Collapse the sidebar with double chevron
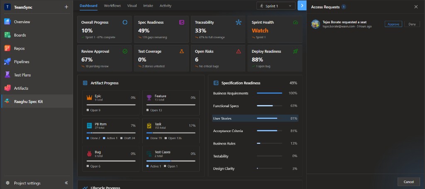Screen dimensions: 425x189 [x=66, y=183]
